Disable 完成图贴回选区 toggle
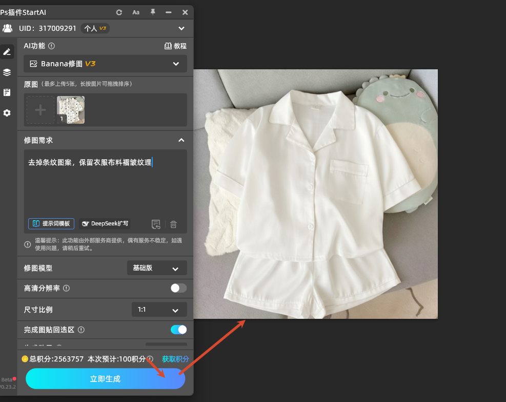 [178, 330]
